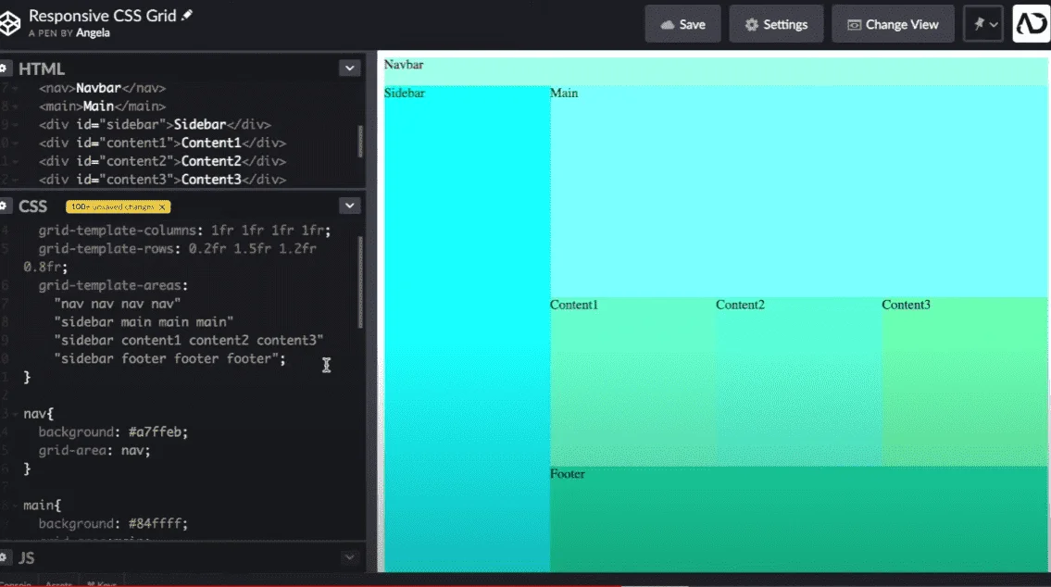Image resolution: width=1051 pixels, height=587 pixels.
Task: Click the Content3 box in preview
Action: pos(964,381)
